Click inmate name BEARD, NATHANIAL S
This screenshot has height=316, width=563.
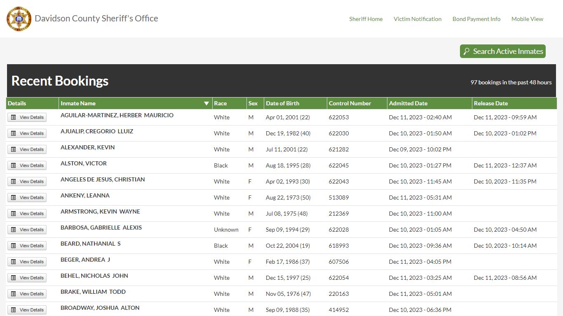pyautogui.click(x=91, y=244)
